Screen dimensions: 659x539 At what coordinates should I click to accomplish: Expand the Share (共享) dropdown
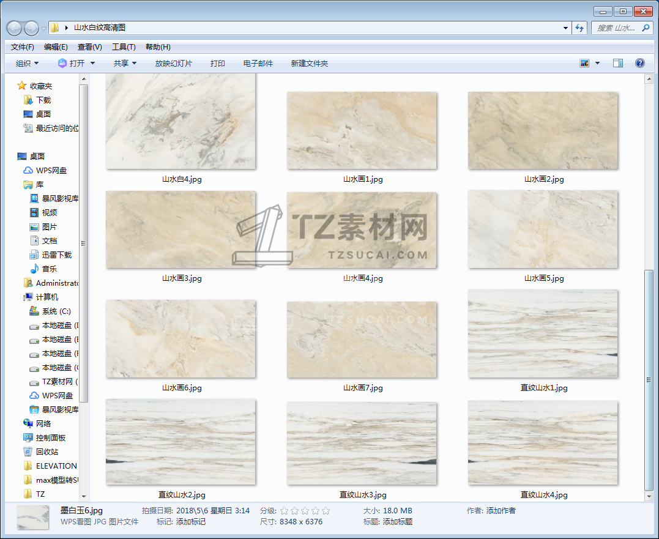pos(125,64)
